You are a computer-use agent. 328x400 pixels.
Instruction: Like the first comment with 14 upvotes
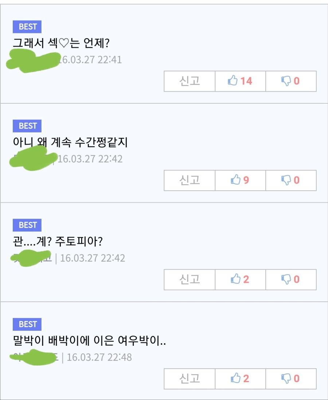(x=241, y=81)
